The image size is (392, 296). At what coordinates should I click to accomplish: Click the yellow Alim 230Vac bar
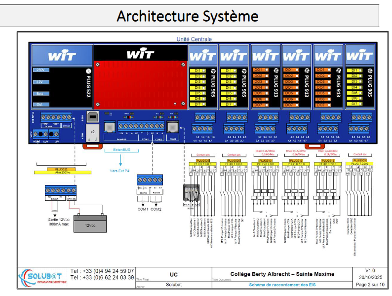point(63,172)
